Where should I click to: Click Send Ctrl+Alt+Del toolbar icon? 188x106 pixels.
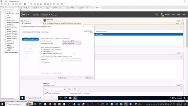31,4
